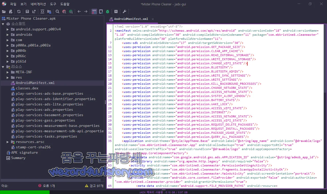This screenshot has height=194, width=327.
Task: Click the Quark engine toolbar icon
Action: 101,11
